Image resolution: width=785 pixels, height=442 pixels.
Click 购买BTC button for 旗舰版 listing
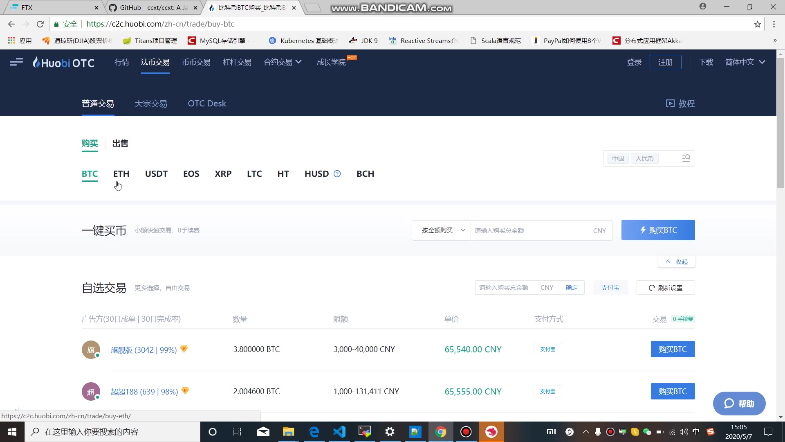[x=672, y=349]
